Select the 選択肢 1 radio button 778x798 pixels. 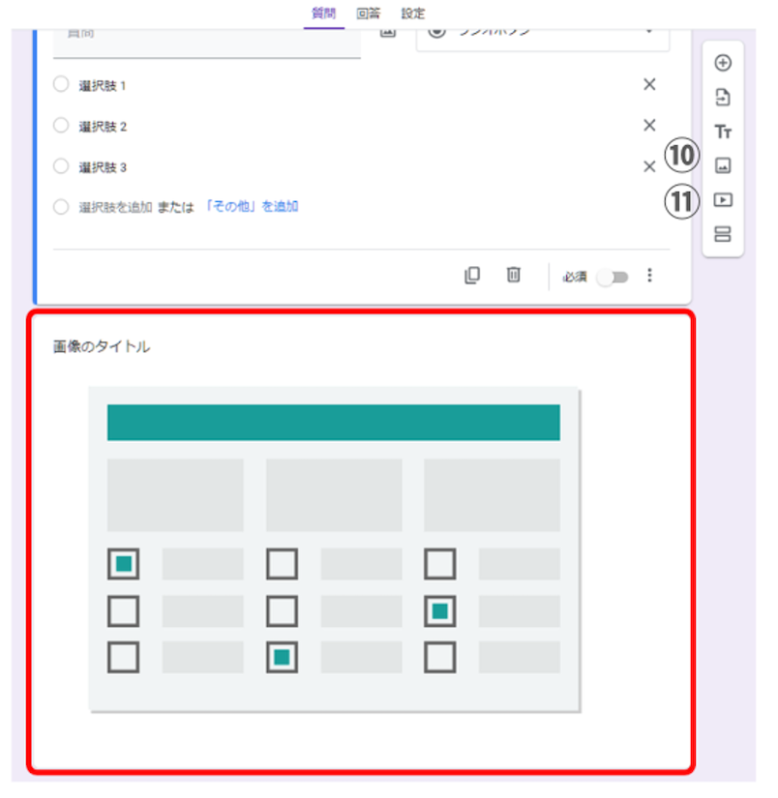click(60, 85)
